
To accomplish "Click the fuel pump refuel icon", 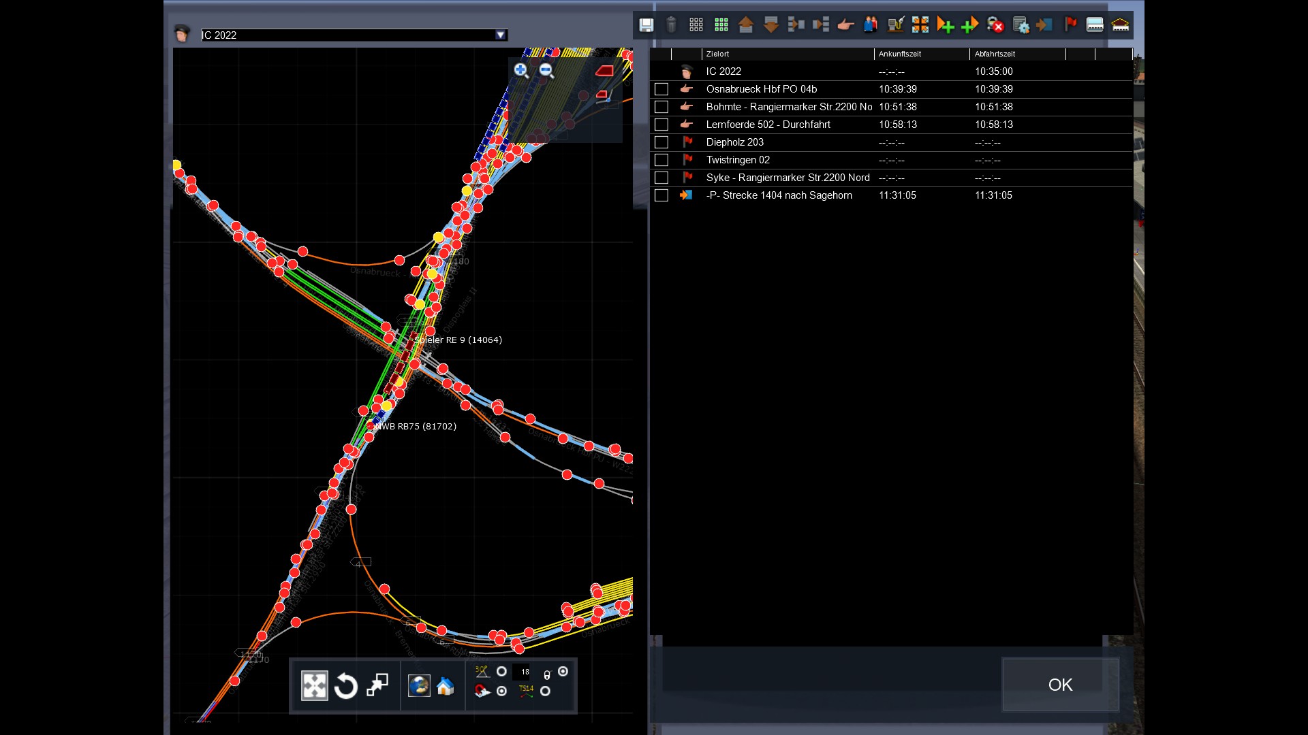I will [x=895, y=25].
